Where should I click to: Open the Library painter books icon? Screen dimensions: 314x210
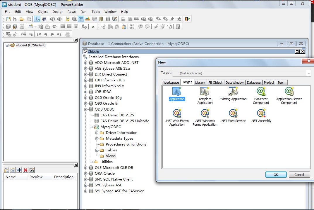pos(87,19)
